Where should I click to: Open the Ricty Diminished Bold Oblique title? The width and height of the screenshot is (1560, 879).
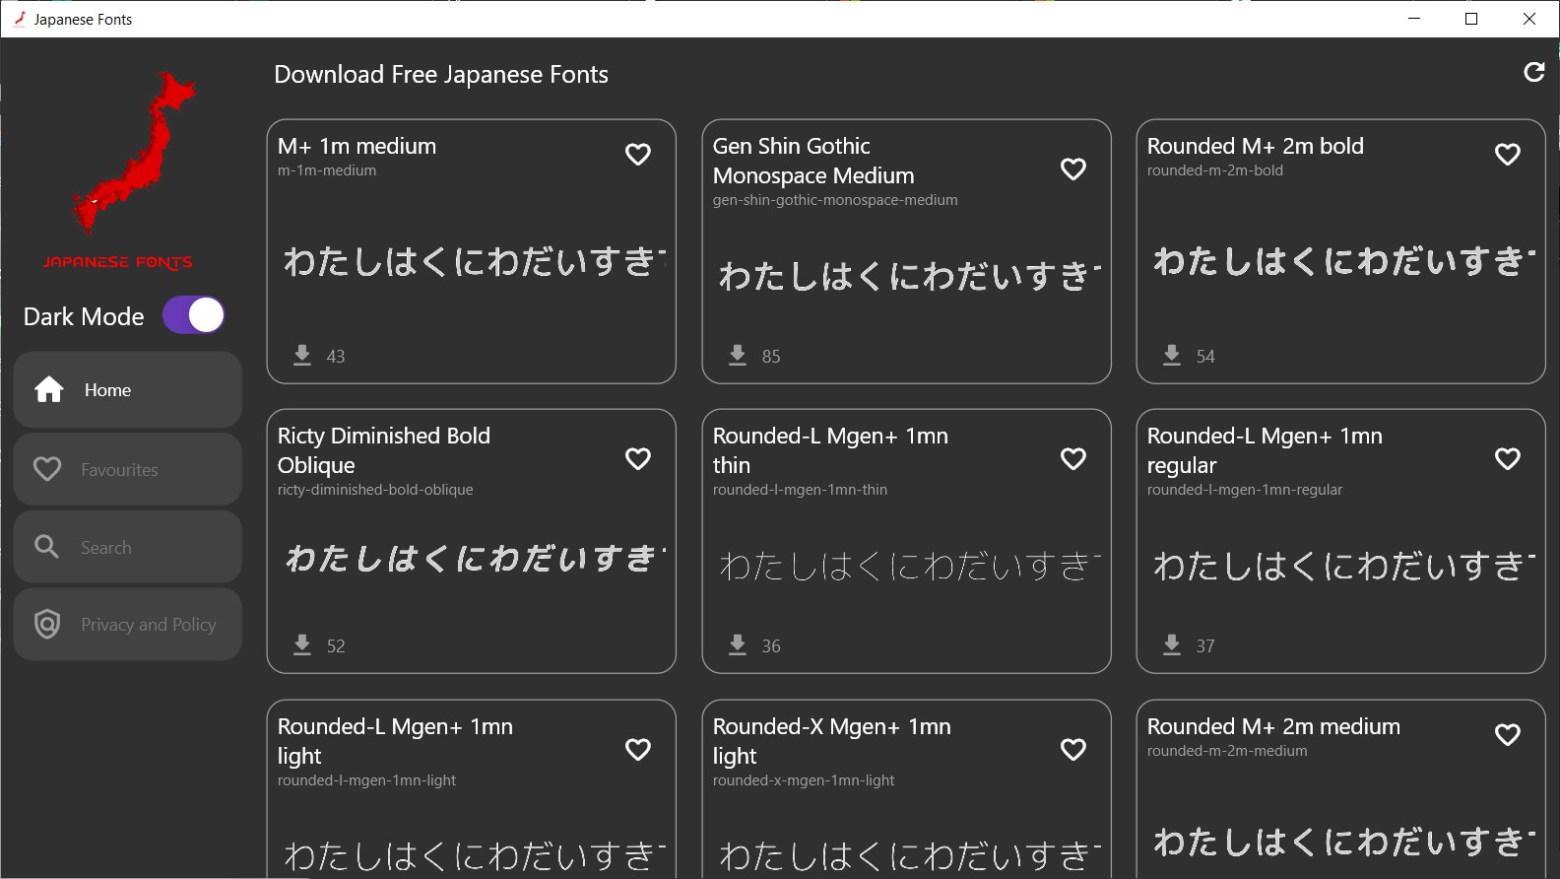[x=384, y=450]
